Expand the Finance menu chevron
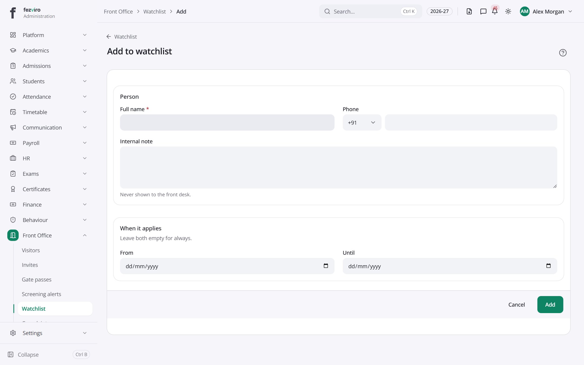This screenshot has height=365, width=584. pyautogui.click(x=85, y=204)
